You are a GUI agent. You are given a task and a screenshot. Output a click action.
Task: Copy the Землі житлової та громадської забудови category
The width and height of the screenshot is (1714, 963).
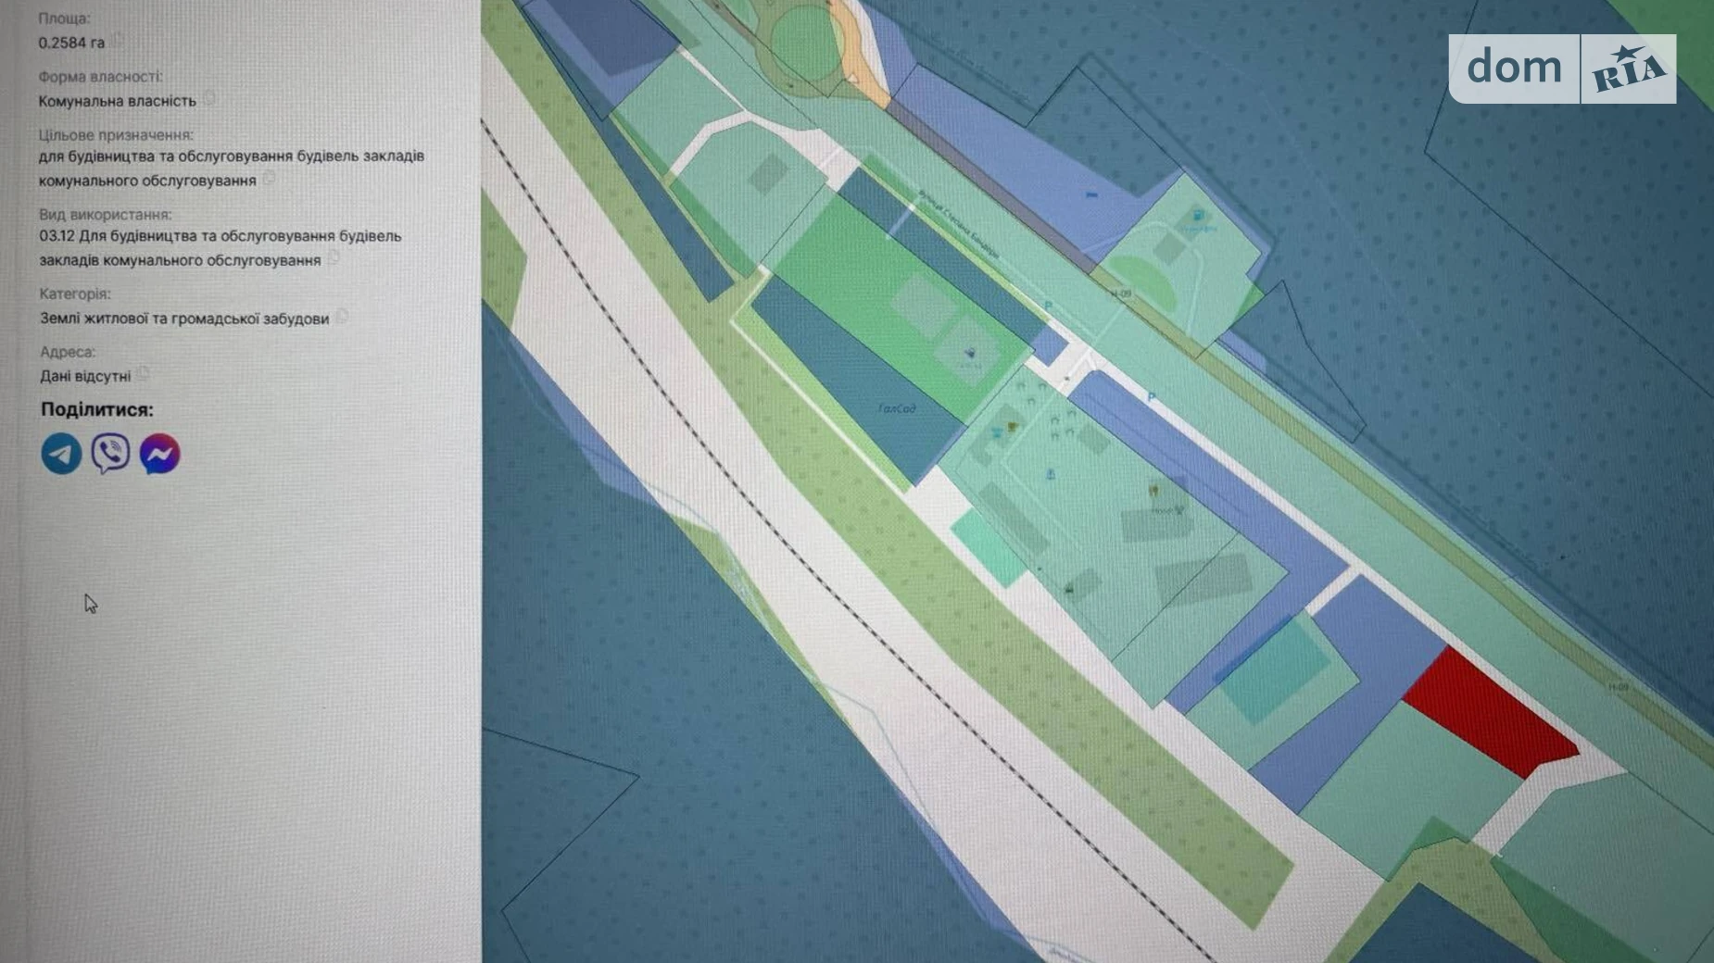click(x=342, y=318)
